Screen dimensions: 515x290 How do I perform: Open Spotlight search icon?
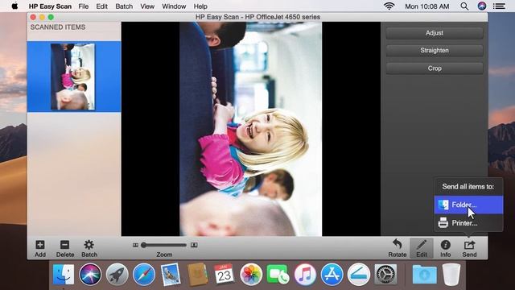coord(464,6)
